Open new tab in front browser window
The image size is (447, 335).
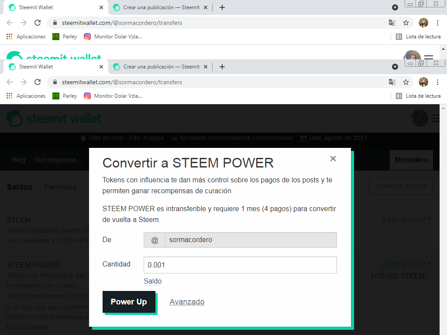[222, 67]
